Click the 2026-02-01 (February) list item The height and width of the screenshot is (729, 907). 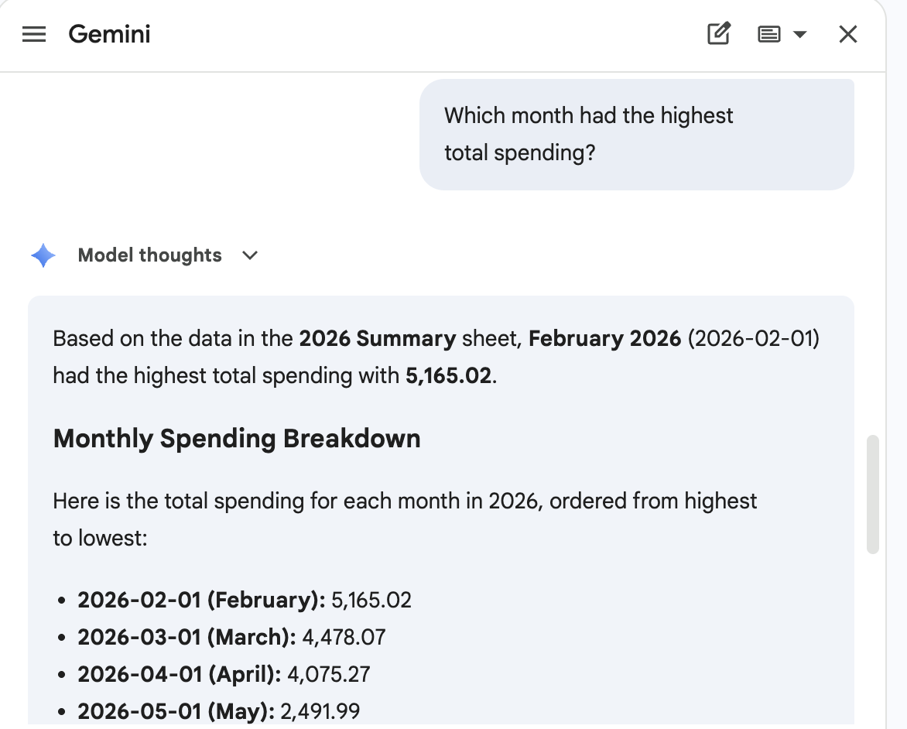pyautogui.click(x=244, y=600)
